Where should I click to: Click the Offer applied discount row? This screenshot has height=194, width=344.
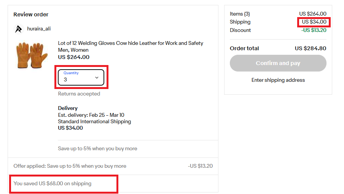(x=113, y=166)
